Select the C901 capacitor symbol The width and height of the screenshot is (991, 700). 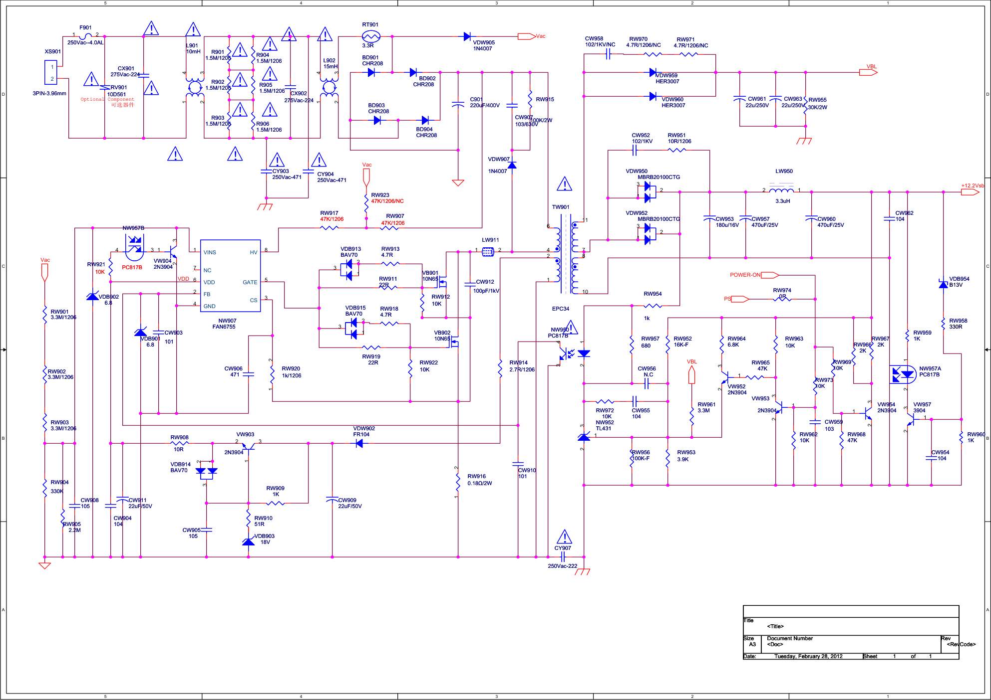(x=458, y=105)
